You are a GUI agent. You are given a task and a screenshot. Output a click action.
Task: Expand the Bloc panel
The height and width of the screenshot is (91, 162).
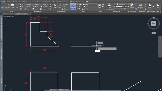[101, 11]
